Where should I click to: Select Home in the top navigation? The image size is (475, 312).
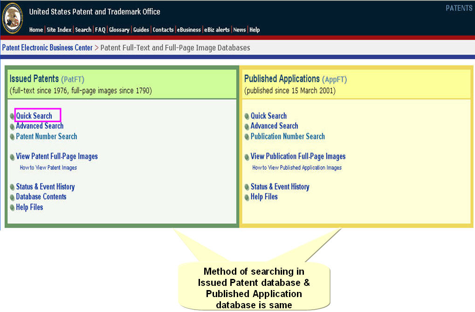click(x=36, y=30)
